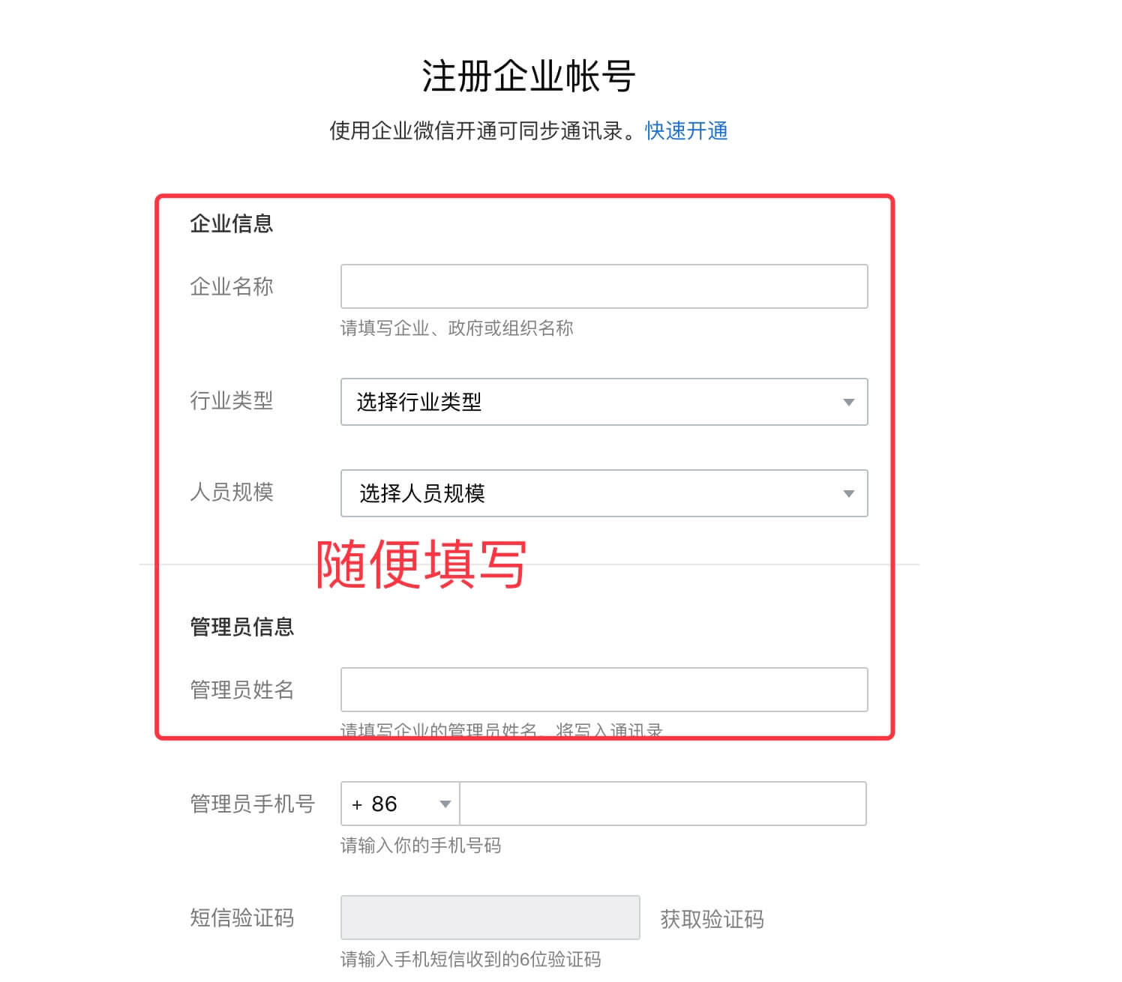Select the 短信验证码 verification code box
The width and height of the screenshot is (1122, 982).
(x=489, y=918)
